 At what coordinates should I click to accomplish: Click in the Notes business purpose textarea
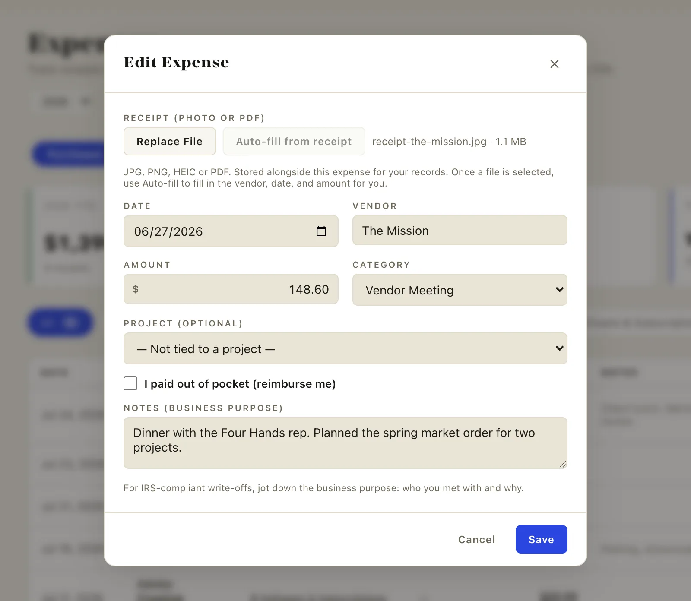point(345,443)
